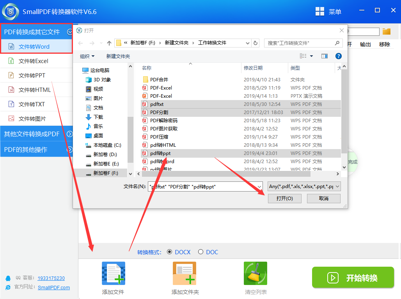The height and width of the screenshot is (299, 401).
Task: Open the dialog help icon
Action: point(338,56)
